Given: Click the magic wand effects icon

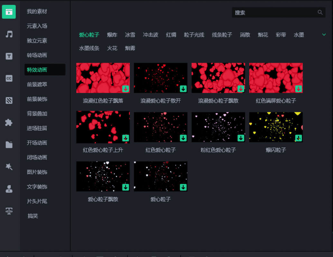Looking at the screenshot, I should [9, 167].
